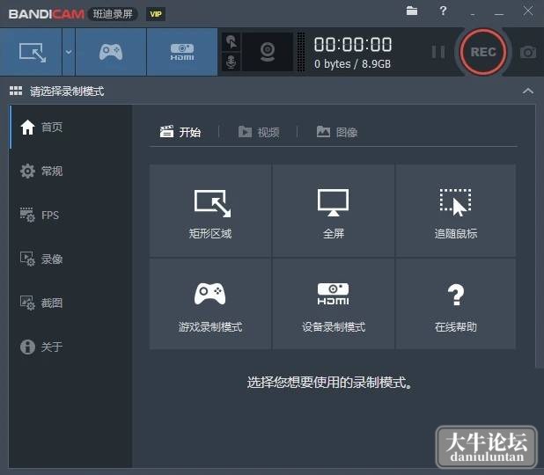Screen dimensions: 544x475
Task: Toggle the webcam overlay icon
Action: 268,52
